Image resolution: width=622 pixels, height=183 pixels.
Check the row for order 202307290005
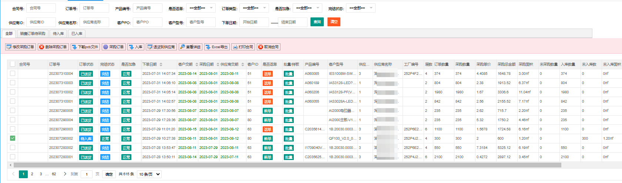[x=13, y=110]
